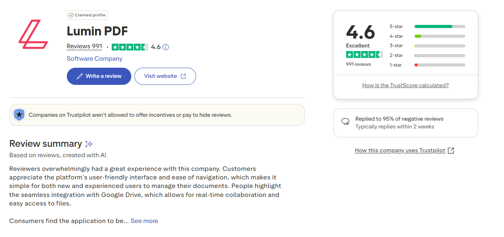504x237 pixels.
Task: Click the external link icon on Visit website
Action: point(183,76)
